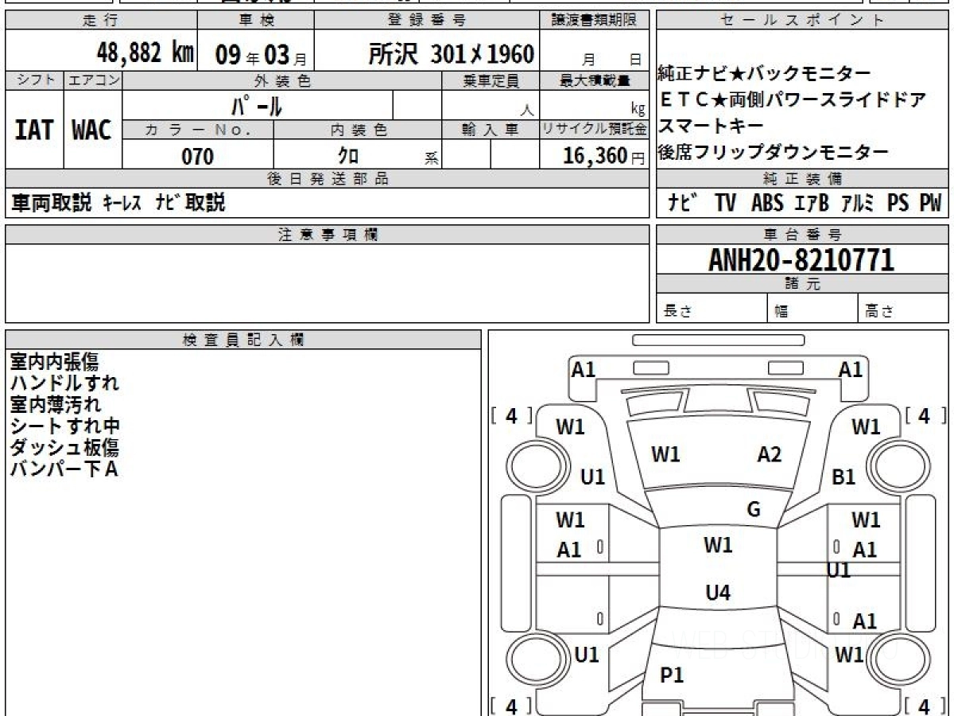Click the color number 070
The width and height of the screenshot is (954, 716).
pos(198,156)
